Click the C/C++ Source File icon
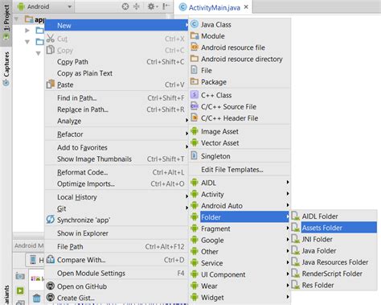 click(x=195, y=106)
